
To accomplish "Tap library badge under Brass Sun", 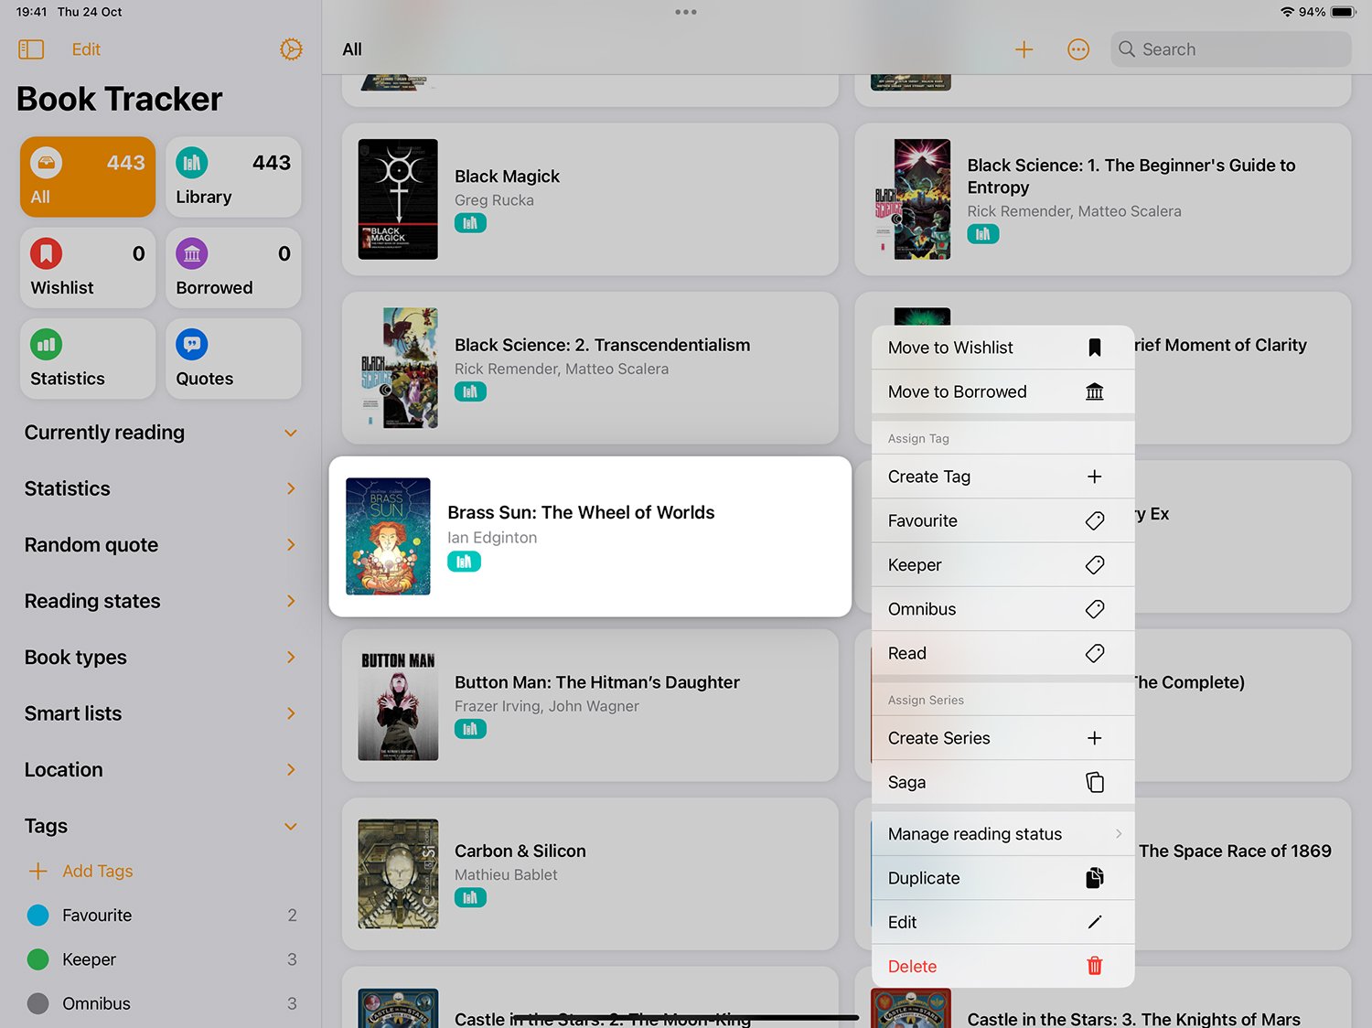I will [464, 562].
